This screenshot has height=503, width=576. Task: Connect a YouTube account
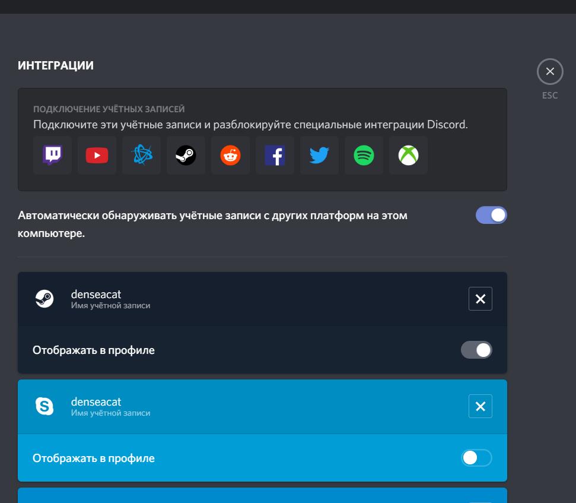click(97, 155)
